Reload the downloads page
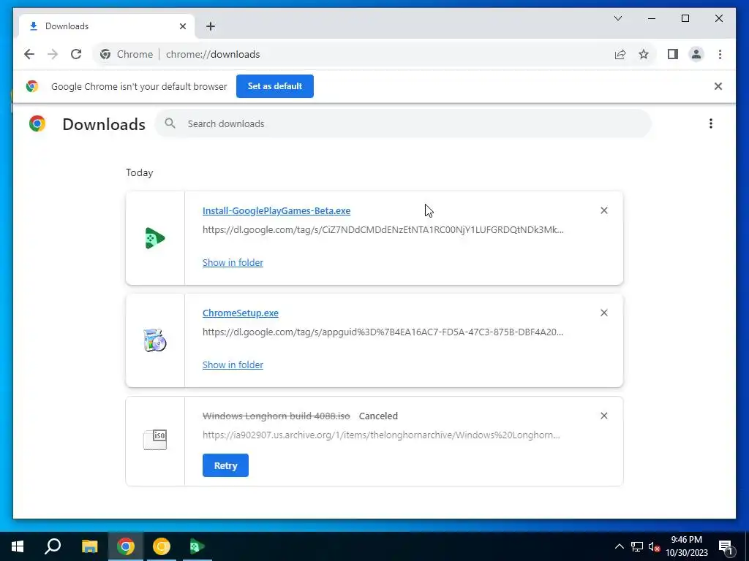Viewport: 749px width, 561px height. [x=76, y=54]
